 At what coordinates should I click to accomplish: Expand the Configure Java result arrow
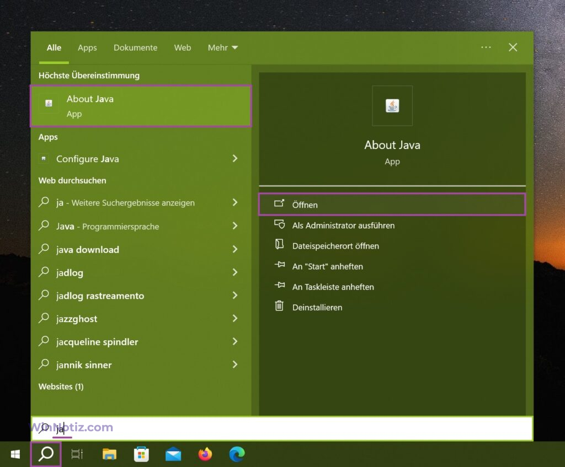pos(235,159)
